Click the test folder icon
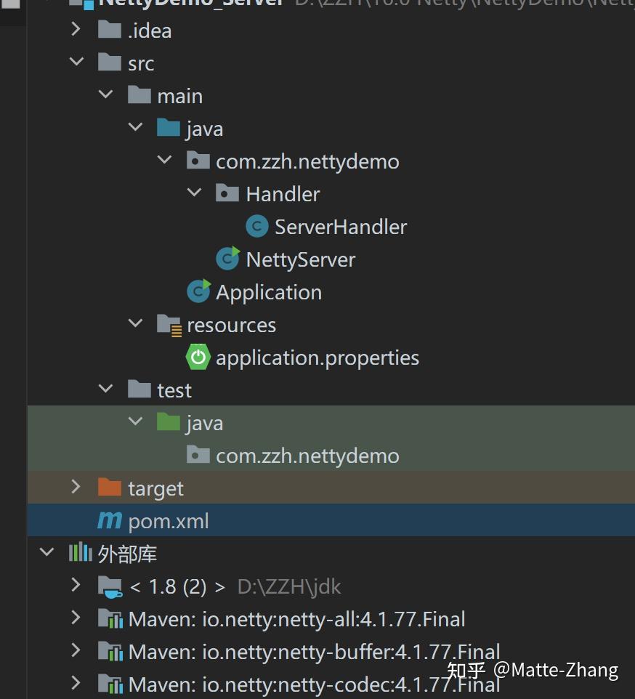Viewport: 635px width, 699px height. pos(139,389)
